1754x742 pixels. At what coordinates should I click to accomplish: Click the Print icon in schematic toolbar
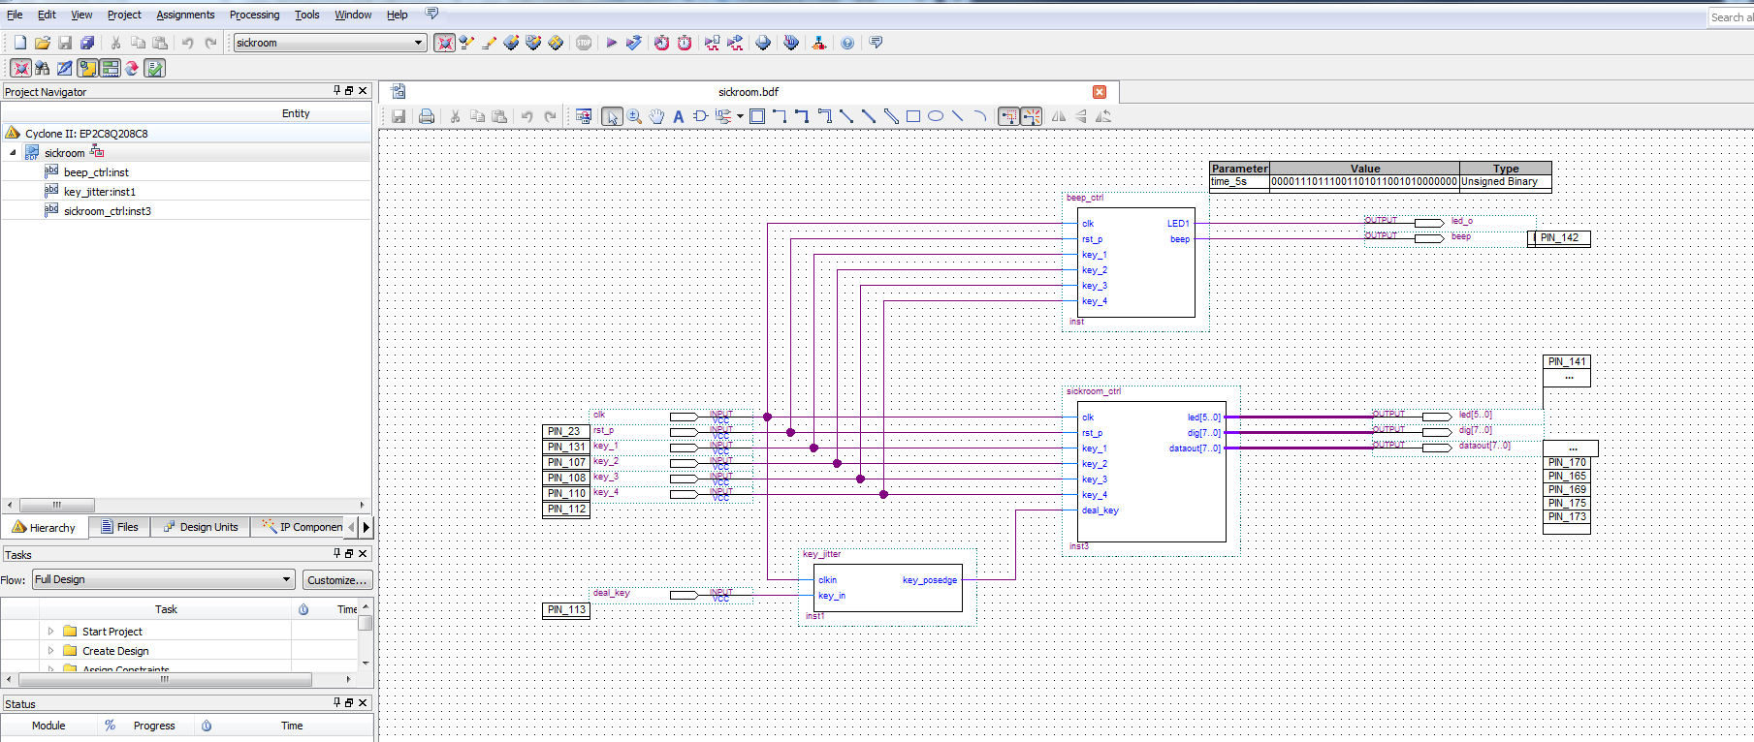tap(426, 116)
